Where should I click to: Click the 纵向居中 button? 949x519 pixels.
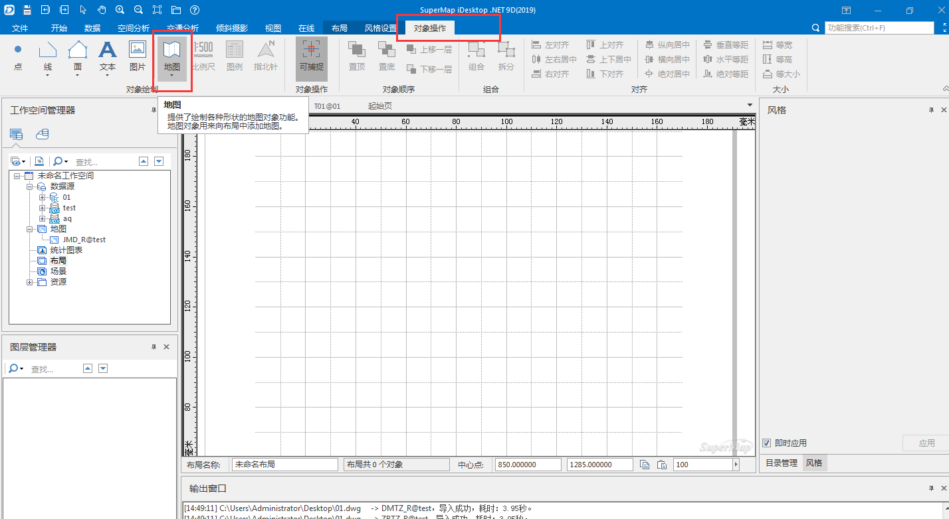[x=668, y=44]
